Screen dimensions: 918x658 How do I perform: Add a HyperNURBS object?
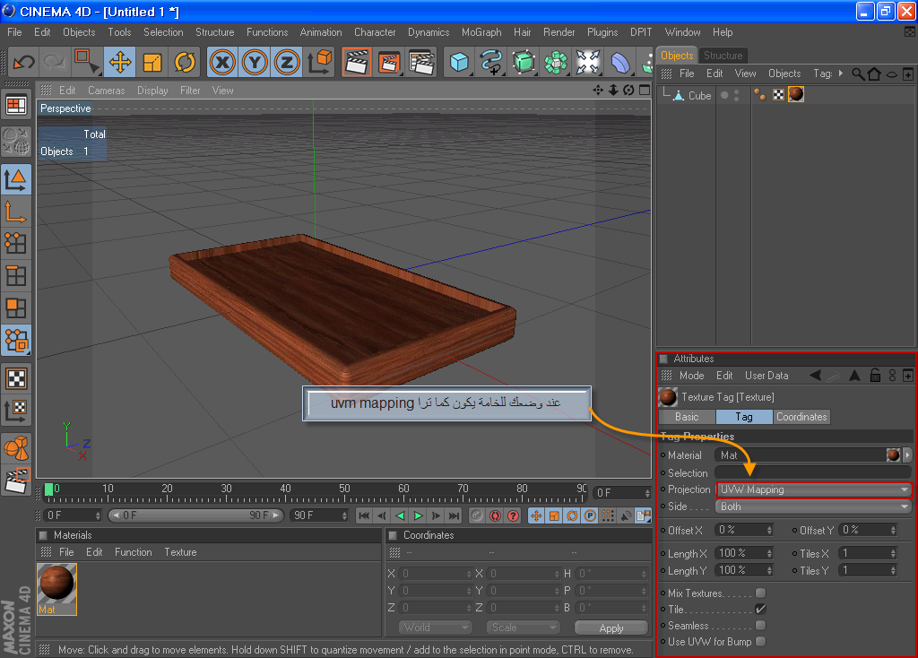tap(524, 62)
